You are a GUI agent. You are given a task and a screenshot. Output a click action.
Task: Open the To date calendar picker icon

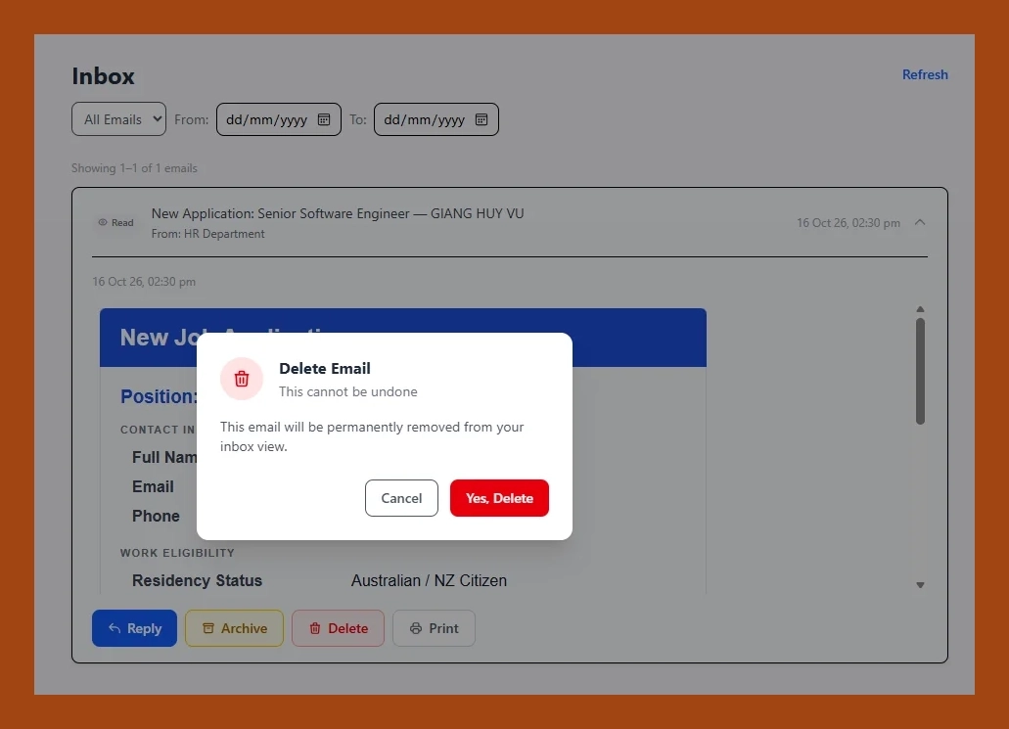[x=482, y=119]
